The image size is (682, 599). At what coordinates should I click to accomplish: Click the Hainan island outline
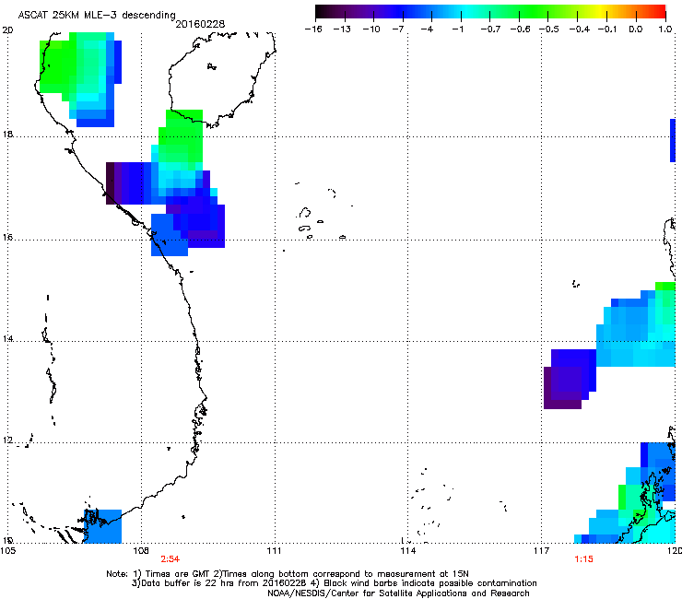pos(222,79)
